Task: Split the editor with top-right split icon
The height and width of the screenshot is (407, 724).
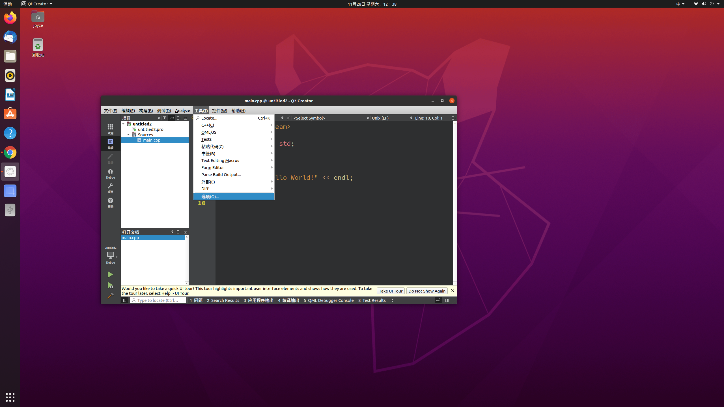Action: coord(454,118)
